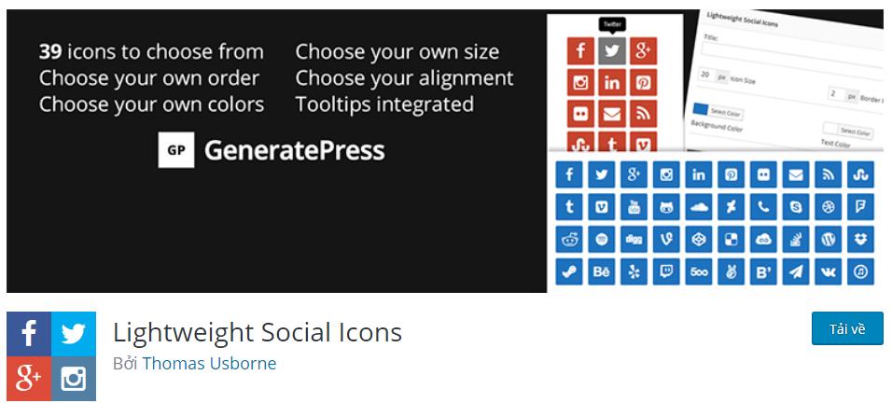
Task: Click the blue WordPress icon
Action: [x=829, y=240]
